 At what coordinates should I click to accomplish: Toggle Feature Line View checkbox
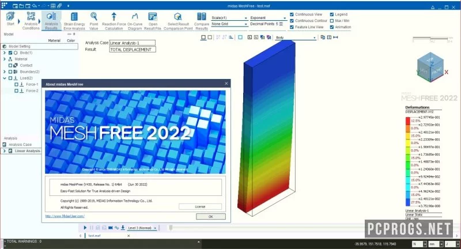292,27
